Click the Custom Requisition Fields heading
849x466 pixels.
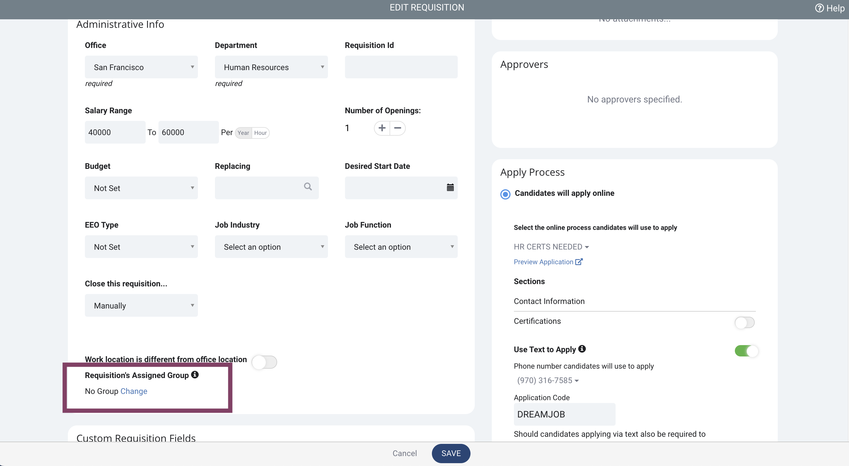click(136, 438)
